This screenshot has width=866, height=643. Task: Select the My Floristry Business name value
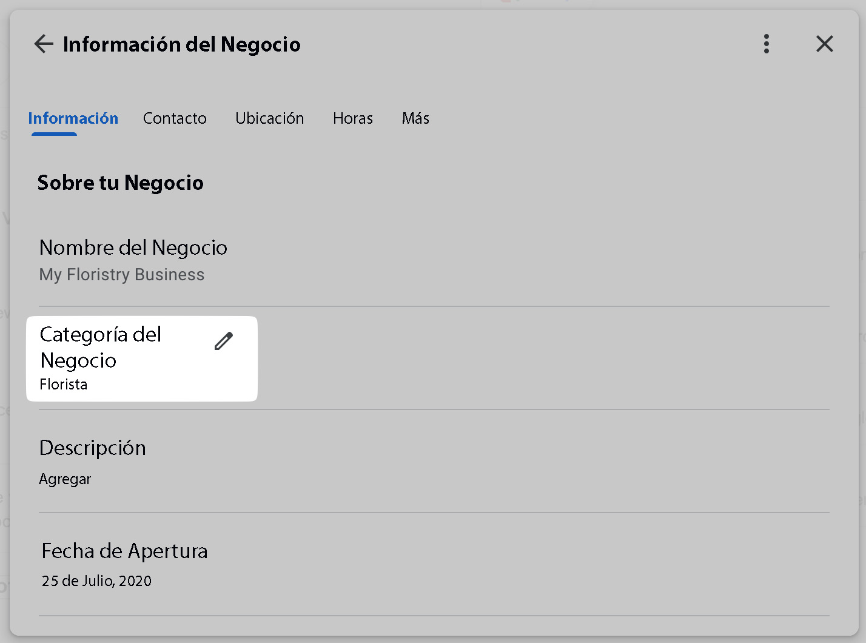122,275
